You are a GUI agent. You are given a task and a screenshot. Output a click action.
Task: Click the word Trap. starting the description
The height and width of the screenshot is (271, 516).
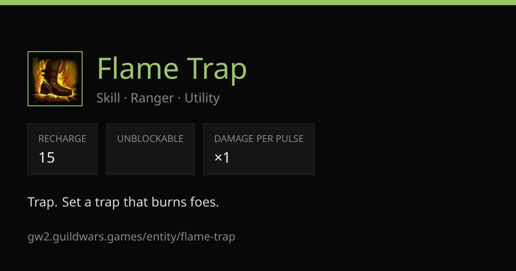pyautogui.click(x=43, y=202)
